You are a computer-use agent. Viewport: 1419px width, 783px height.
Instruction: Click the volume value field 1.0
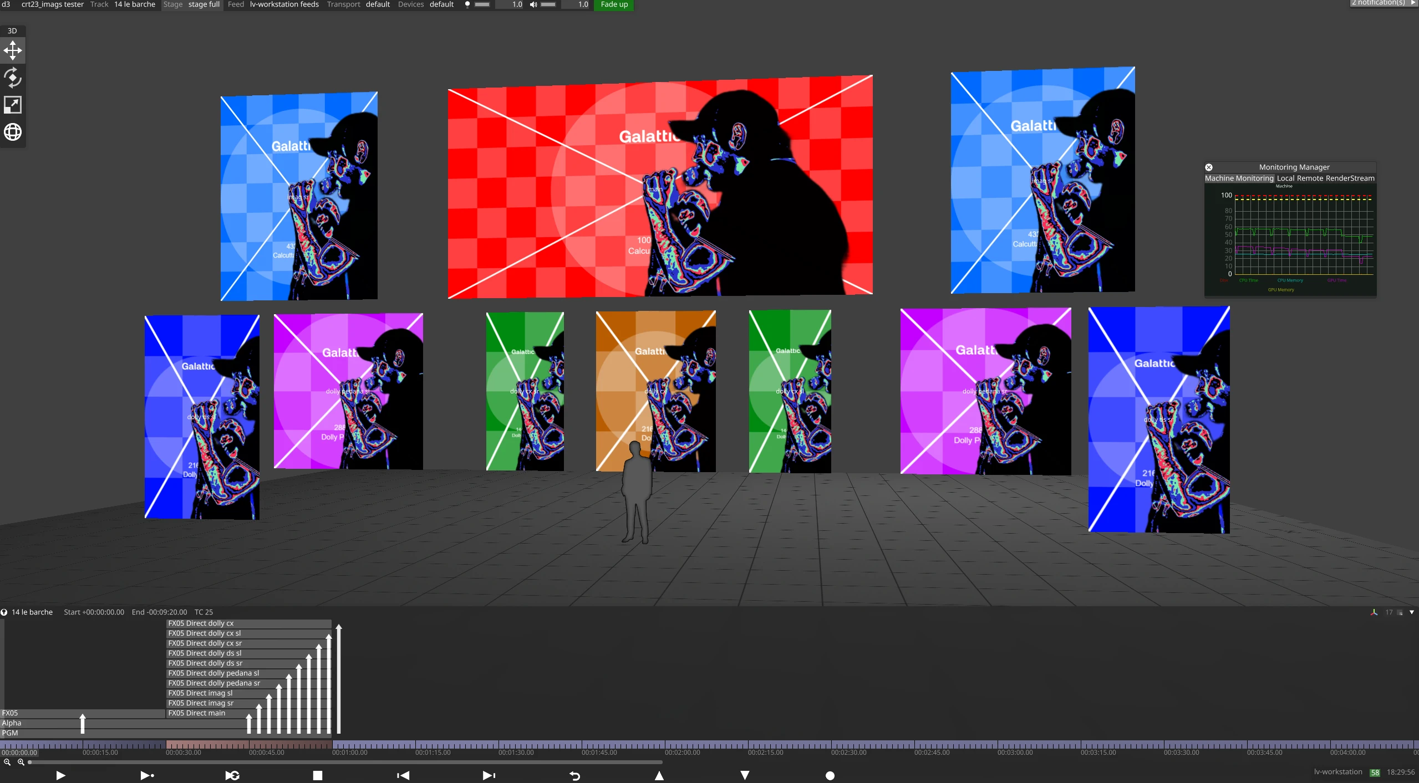[576, 4]
